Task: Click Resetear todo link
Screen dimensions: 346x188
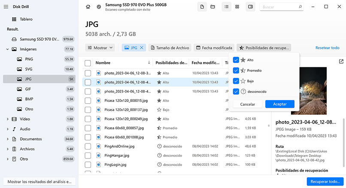Action: click(328, 48)
